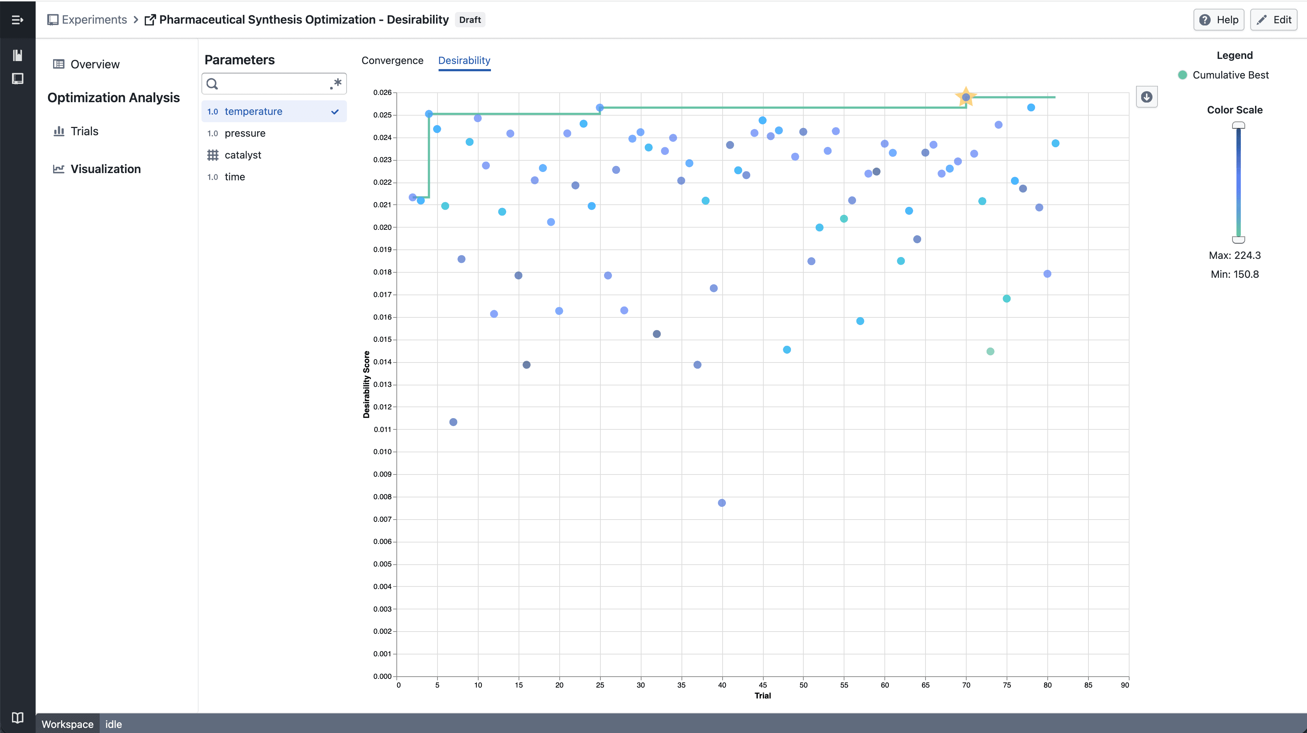Click the Optimization Analysis heading

114,98
